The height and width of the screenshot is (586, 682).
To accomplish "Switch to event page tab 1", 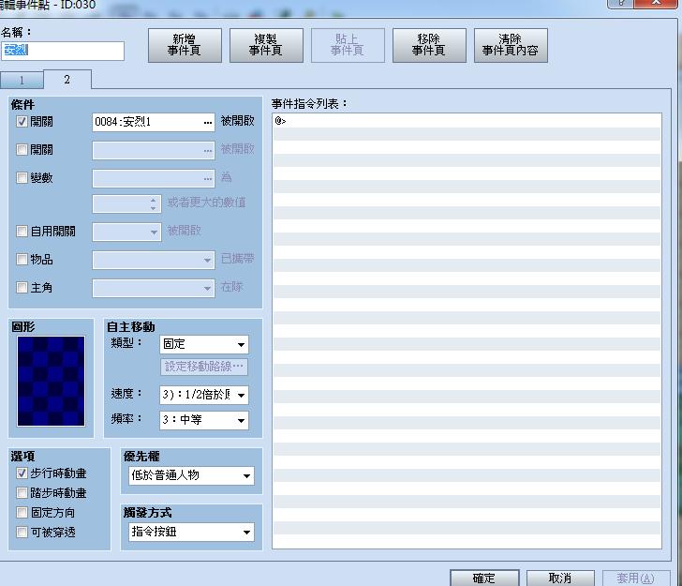I will (22, 80).
